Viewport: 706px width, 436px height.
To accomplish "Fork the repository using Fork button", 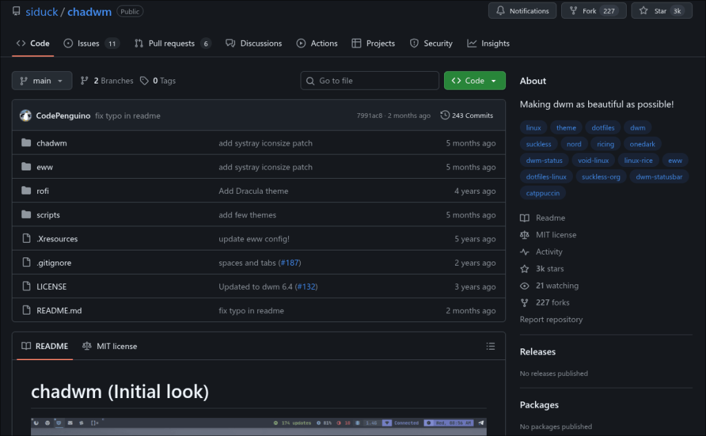I will pyautogui.click(x=593, y=11).
